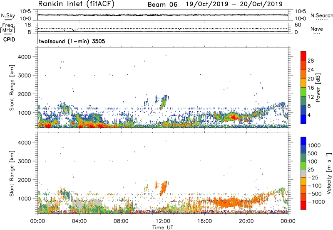Click the '20:00' time axis label
This screenshot has height=230, width=333.
click(246, 221)
